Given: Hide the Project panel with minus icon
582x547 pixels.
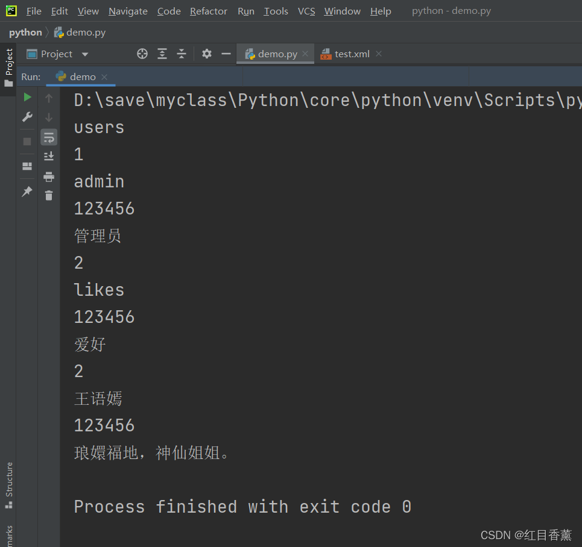Looking at the screenshot, I should 226,54.
